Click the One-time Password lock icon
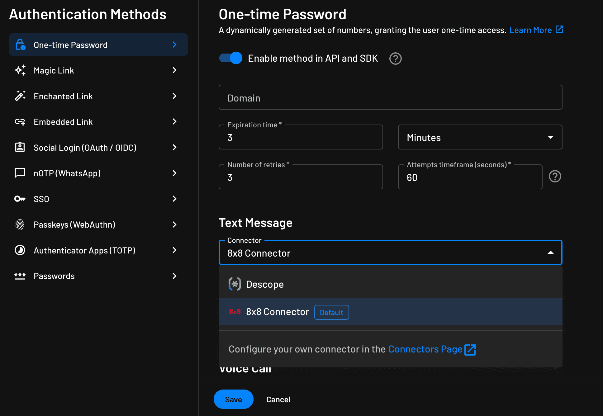 tap(20, 45)
